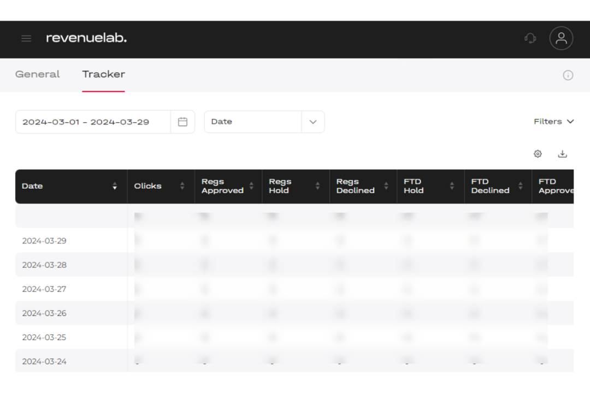Click the info circle icon
This screenshot has width=590, height=393.
pyautogui.click(x=568, y=75)
